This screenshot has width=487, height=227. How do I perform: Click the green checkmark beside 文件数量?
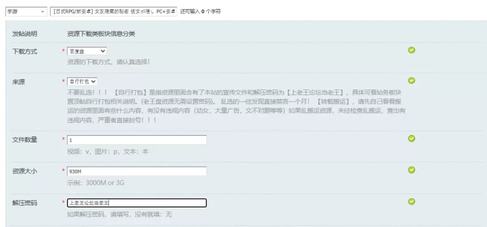pos(412,138)
